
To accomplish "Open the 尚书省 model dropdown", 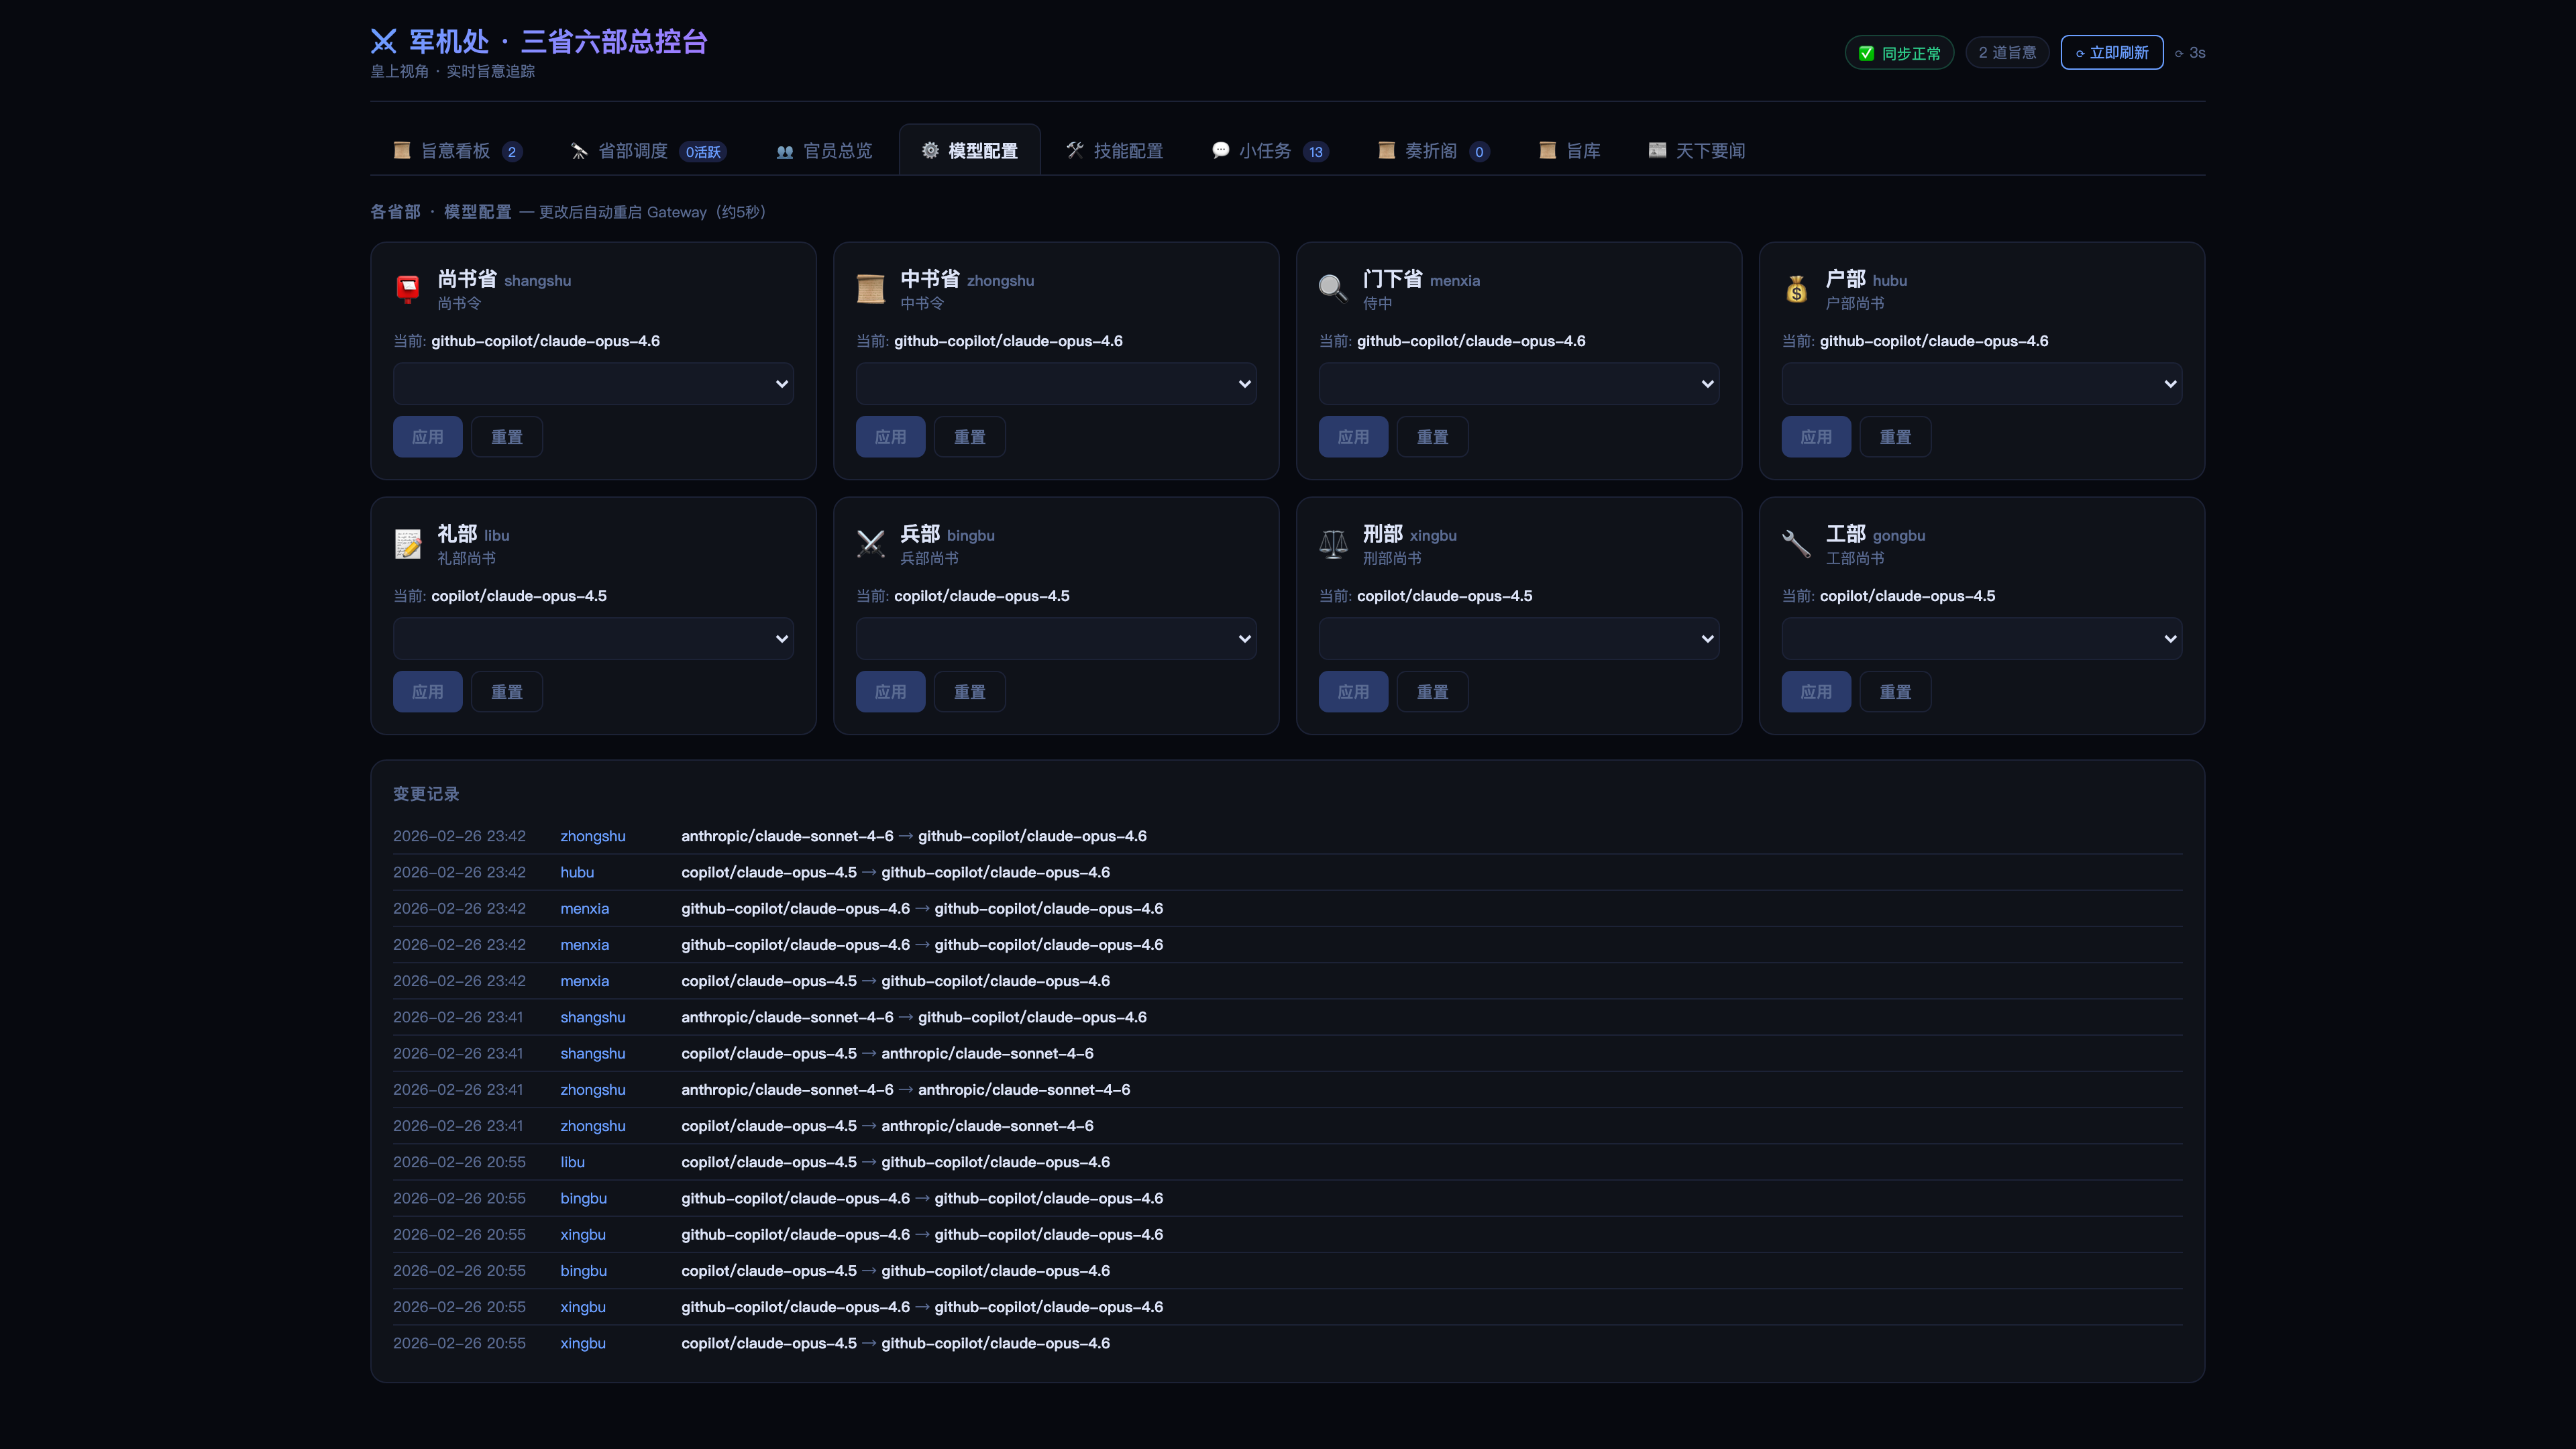I will pos(593,384).
